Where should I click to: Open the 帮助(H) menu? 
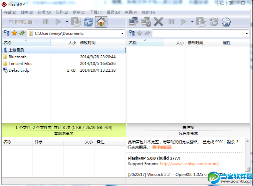[148, 12]
